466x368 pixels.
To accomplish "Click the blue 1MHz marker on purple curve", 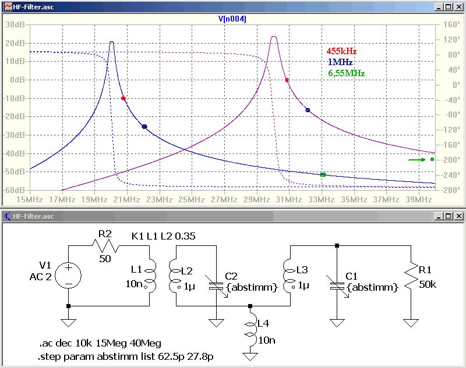I will pyautogui.click(x=308, y=110).
